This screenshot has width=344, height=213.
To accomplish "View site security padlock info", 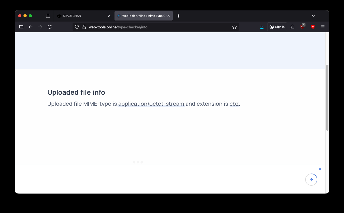I will [x=84, y=27].
